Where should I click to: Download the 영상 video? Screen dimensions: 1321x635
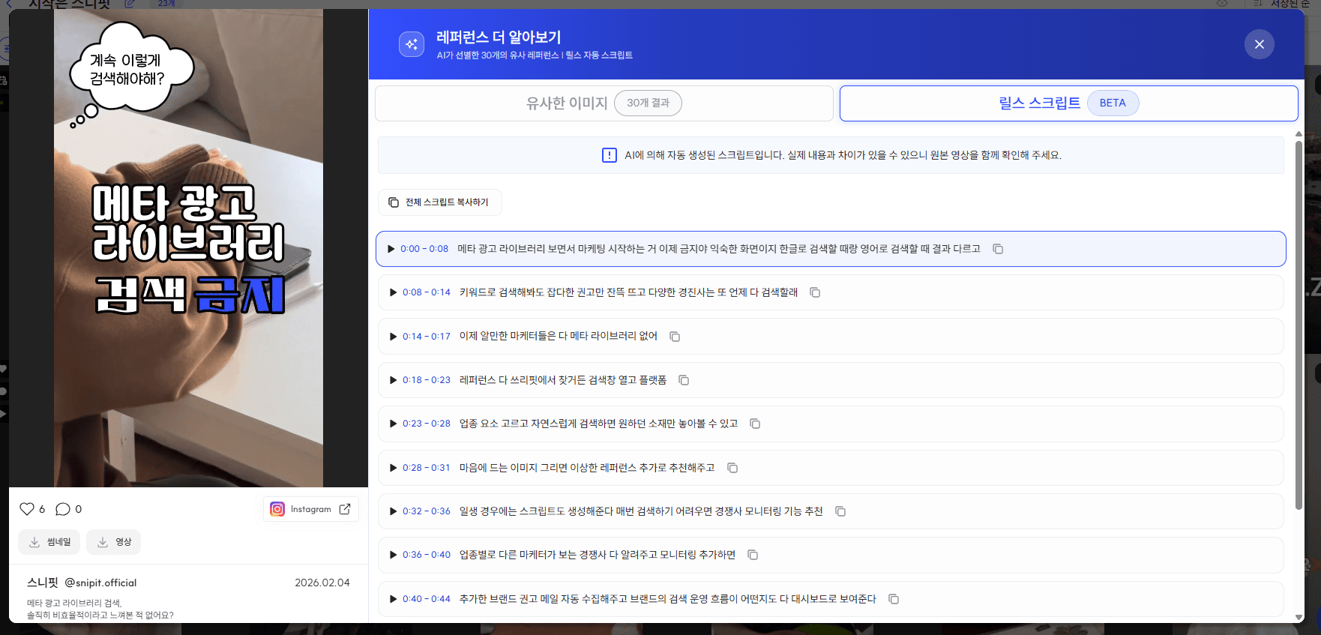click(114, 542)
